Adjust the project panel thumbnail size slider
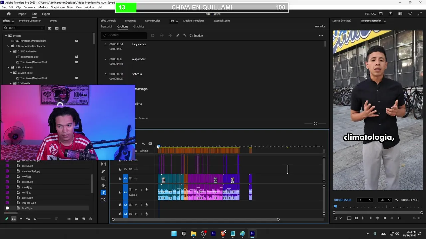Viewport: 426px width, 239px height. [42, 219]
